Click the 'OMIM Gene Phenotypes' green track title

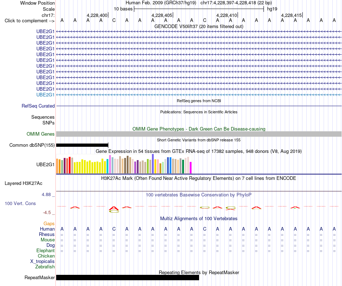tap(199, 129)
